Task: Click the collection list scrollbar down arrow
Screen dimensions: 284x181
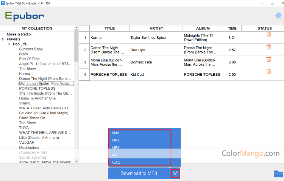Action: [76, 161]
